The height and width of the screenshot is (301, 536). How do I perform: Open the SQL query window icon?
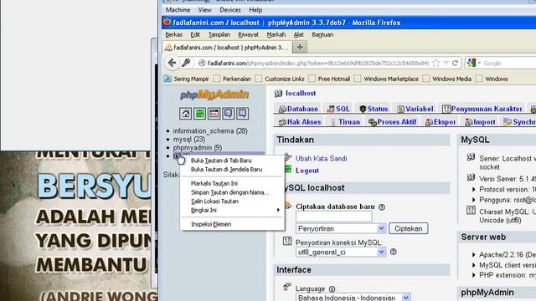click(x=214, y=114)
